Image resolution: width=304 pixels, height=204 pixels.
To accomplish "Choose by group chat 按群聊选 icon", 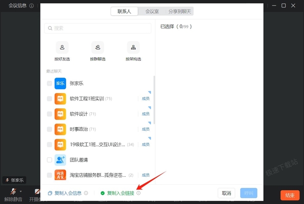I will click(x=97, y=48).
